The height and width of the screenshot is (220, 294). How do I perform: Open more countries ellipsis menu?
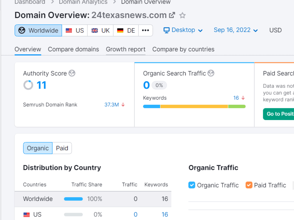146,31
